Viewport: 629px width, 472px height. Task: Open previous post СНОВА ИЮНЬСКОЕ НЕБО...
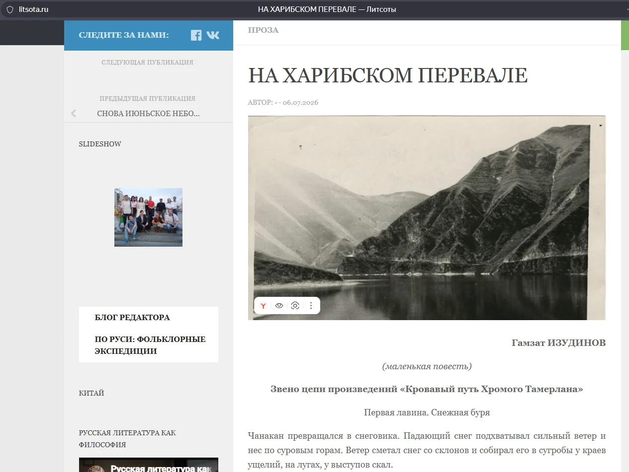pos(148,114)
